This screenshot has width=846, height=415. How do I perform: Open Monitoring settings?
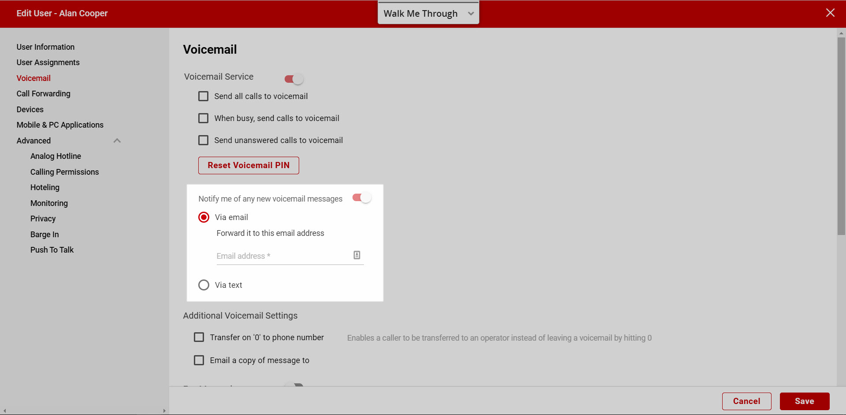pos(49,203)
